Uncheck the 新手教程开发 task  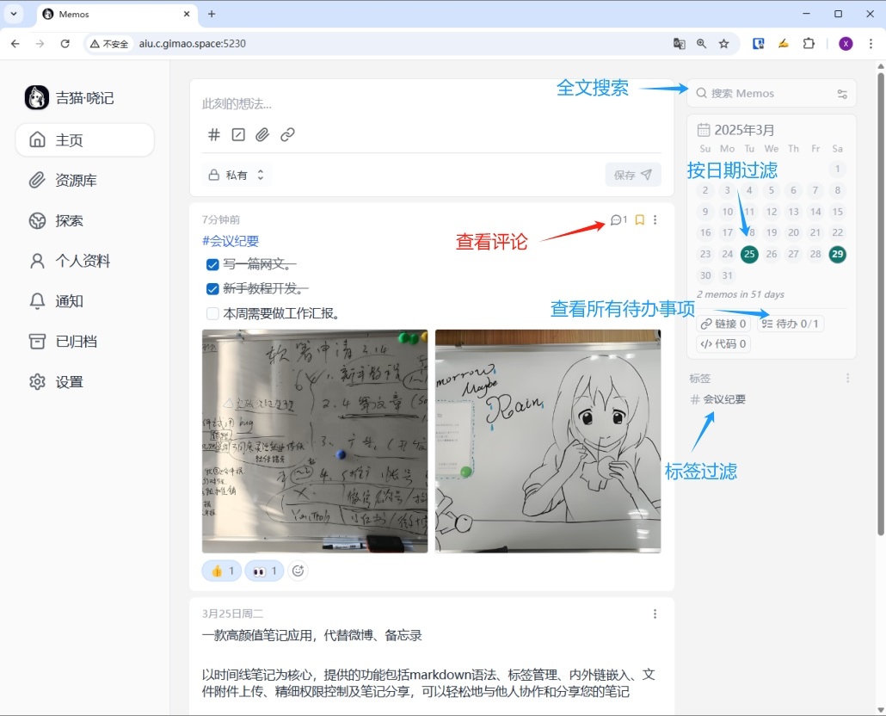pos(212,289)
